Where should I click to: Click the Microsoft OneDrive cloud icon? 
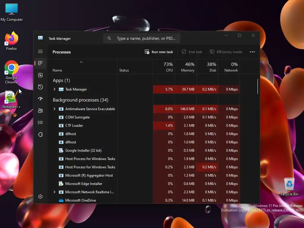point(61,200)
